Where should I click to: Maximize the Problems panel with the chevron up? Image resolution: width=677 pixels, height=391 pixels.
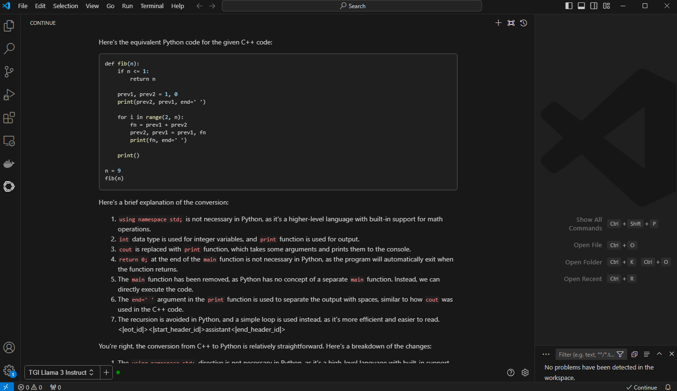pos(659,354)
